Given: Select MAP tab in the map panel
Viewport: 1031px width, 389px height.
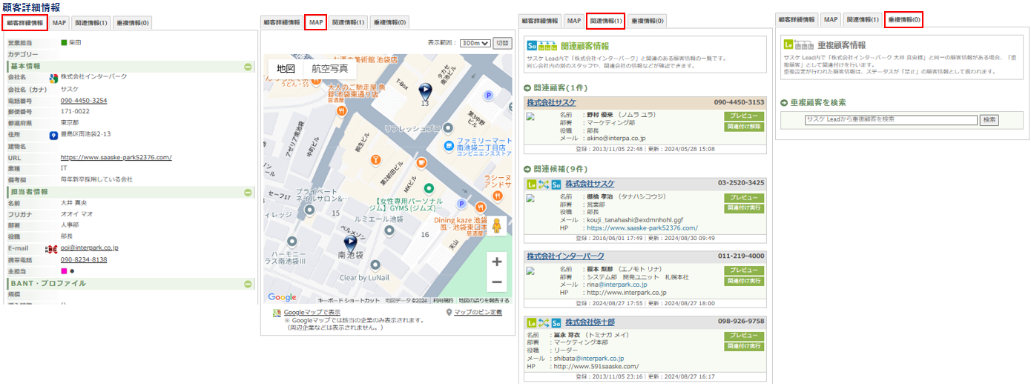Looking at the screenshot, I should coord(316,22).
